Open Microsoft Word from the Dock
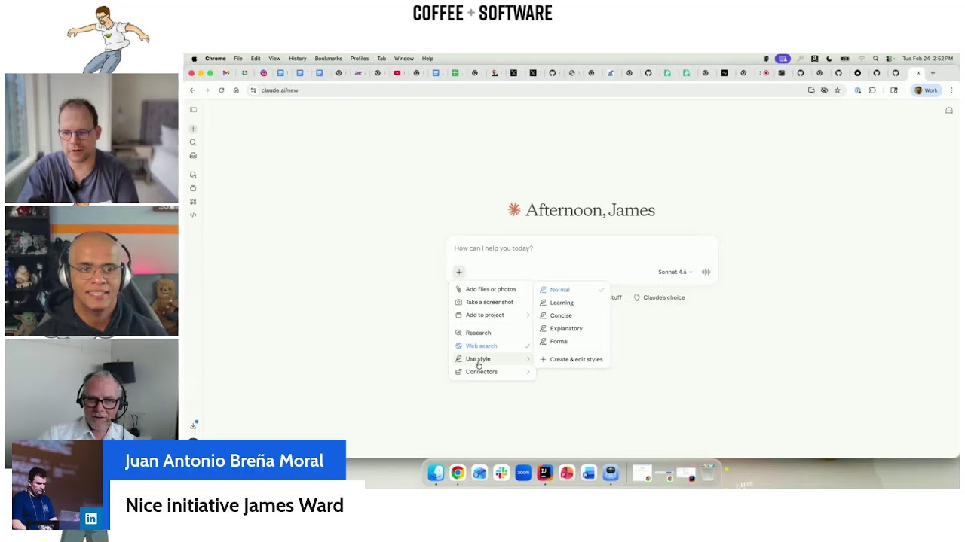 (589, 473)
